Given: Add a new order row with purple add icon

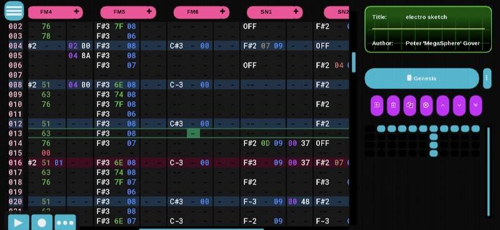Looking at the screenshot, I should [x=377, y=105].
